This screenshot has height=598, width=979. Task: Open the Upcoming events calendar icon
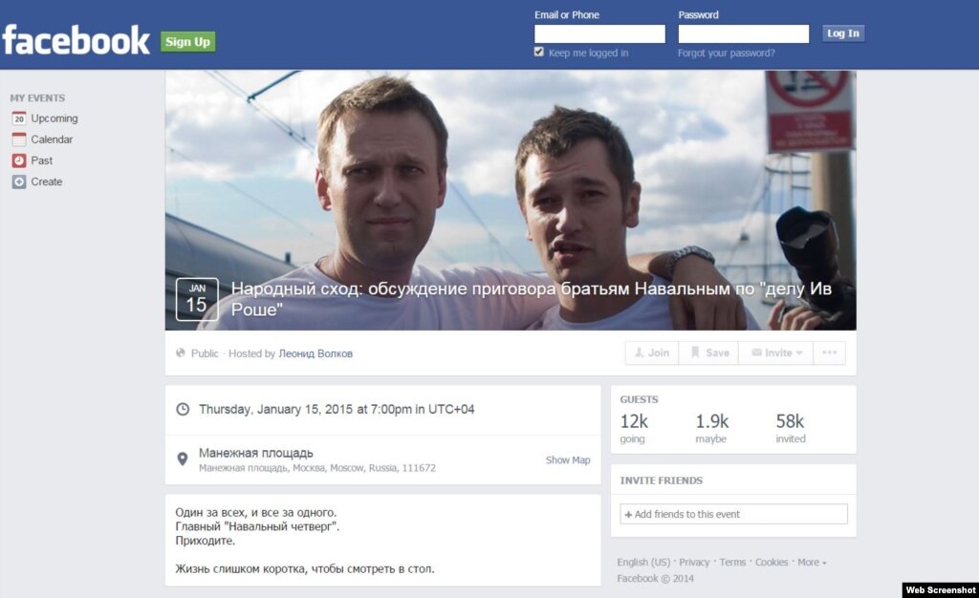coord(19,118)
